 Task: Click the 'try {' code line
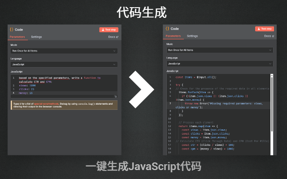tap(179, 85)
